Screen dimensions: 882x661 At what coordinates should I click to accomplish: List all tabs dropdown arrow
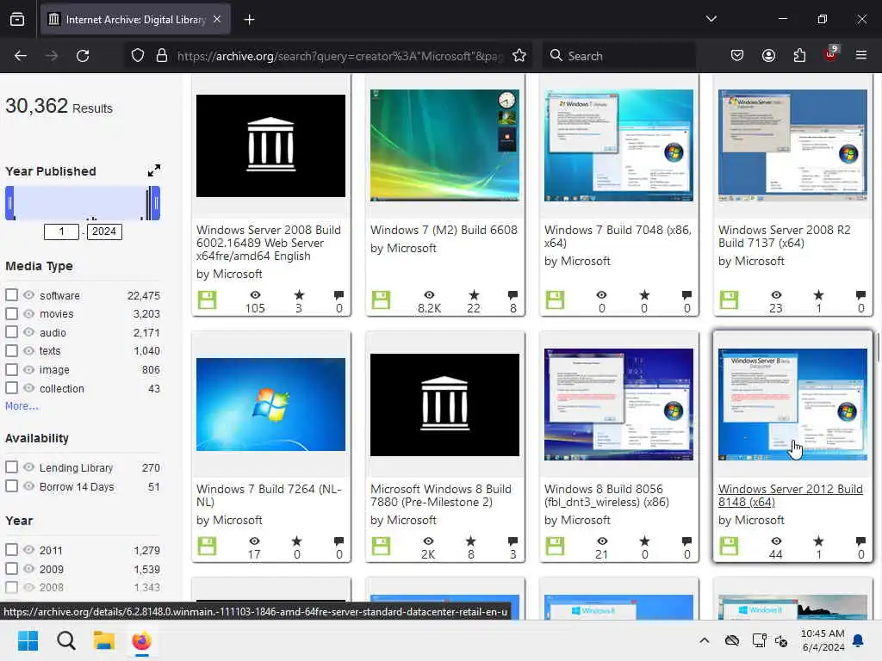(711, 19)
